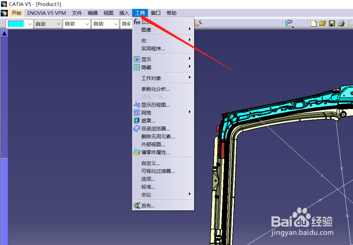Screen dimensions: 353x245
Task: Open the line type 自动 dropdown
Action: pos(105,24)
